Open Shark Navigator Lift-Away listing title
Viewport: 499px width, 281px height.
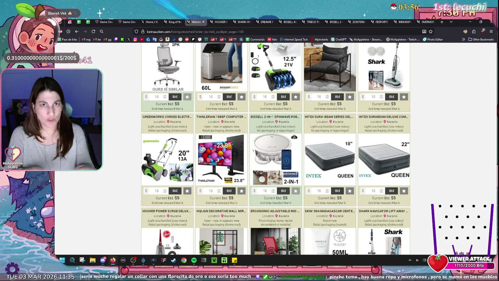383,211
